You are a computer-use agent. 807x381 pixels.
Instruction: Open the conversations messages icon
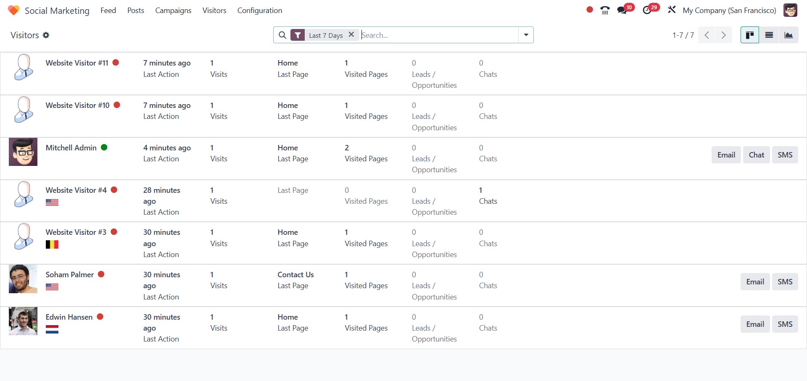tap(622, 11)
